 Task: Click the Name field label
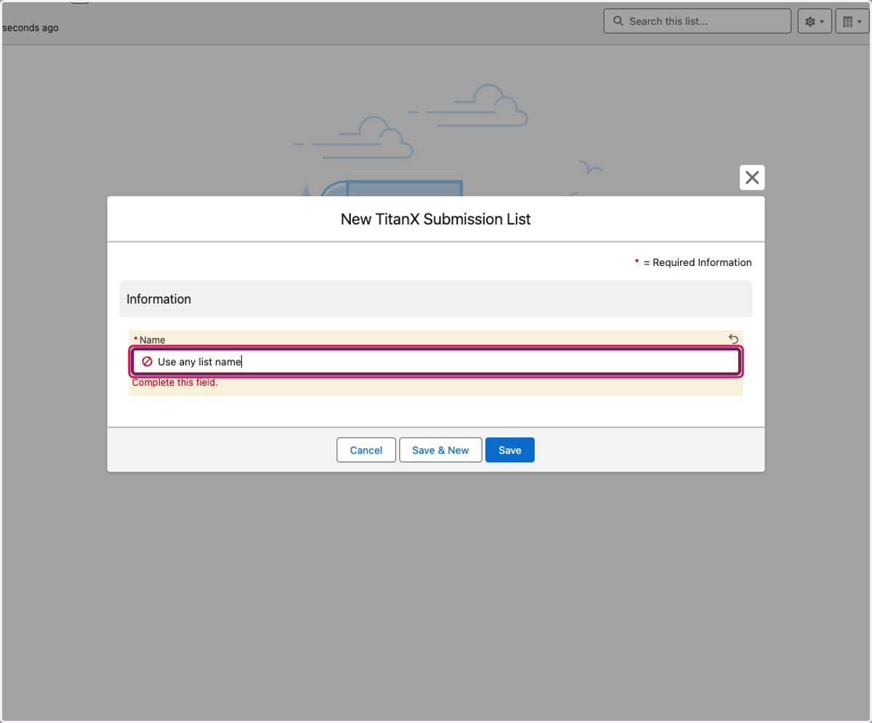[x=152, y=339]
